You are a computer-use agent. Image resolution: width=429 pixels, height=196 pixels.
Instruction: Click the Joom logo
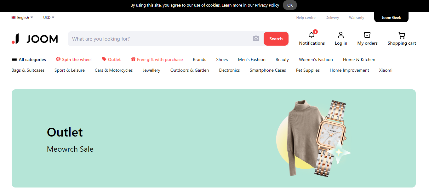point(35,39)
